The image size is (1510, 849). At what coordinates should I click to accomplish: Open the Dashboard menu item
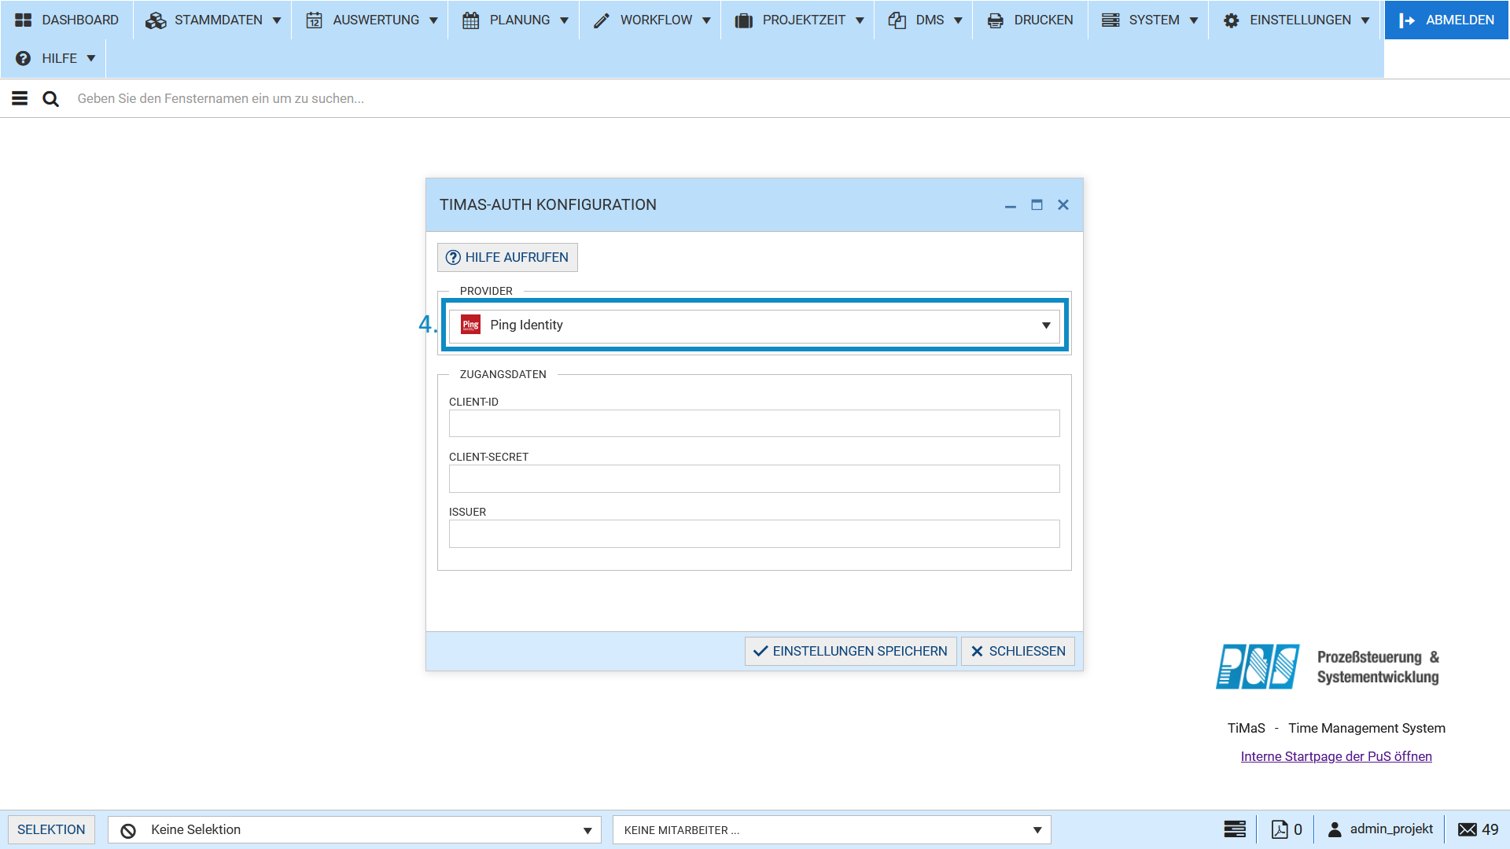[67, 20]
